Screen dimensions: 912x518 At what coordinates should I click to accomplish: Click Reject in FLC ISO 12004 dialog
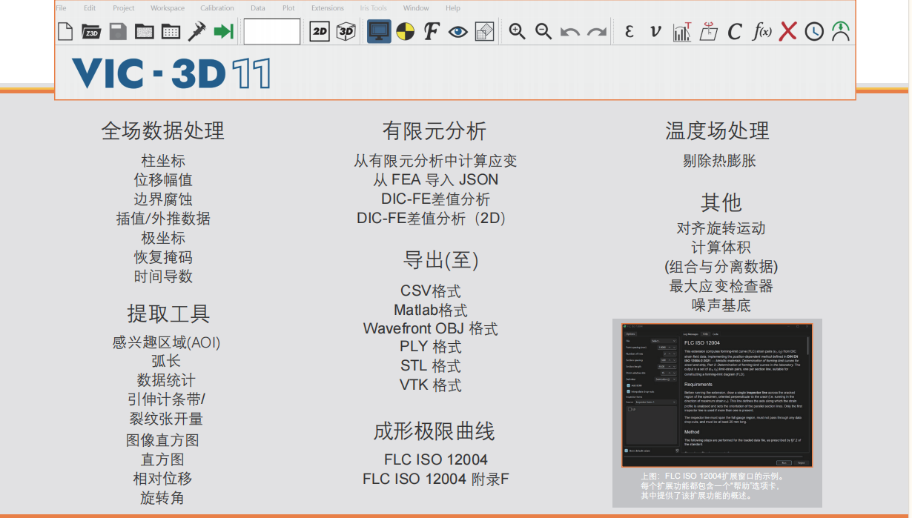(x=802, y=462)
